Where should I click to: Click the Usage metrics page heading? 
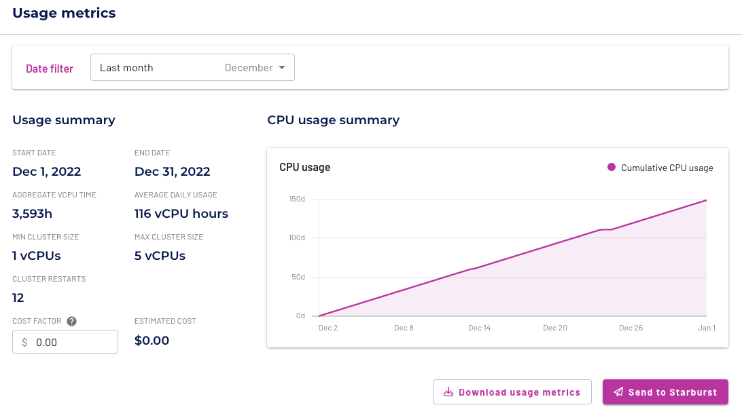coord(64,12)
